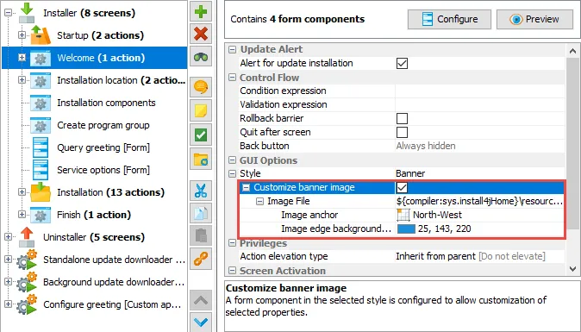Image resolution: width=581 pixels, height=332 pixels.
Task: Expand the Welcome screen node
Action: pos(22,58)
